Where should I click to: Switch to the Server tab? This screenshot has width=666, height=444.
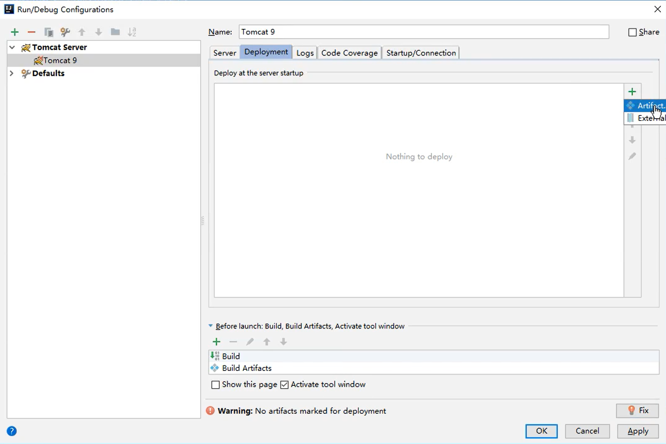(x=225, y=53)
